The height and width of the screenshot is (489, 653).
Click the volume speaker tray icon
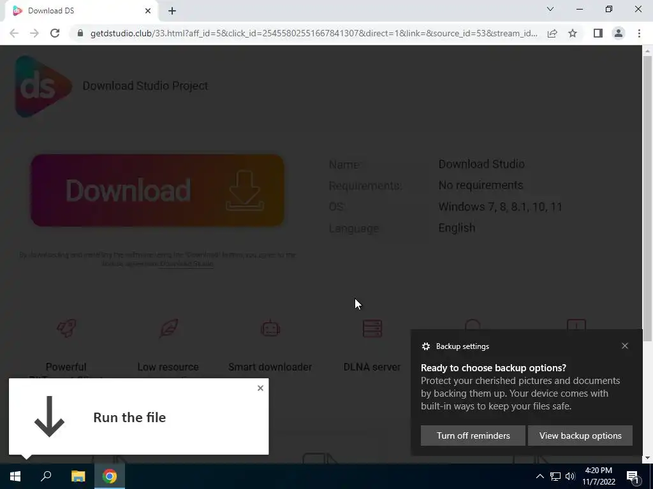(570, 476)
